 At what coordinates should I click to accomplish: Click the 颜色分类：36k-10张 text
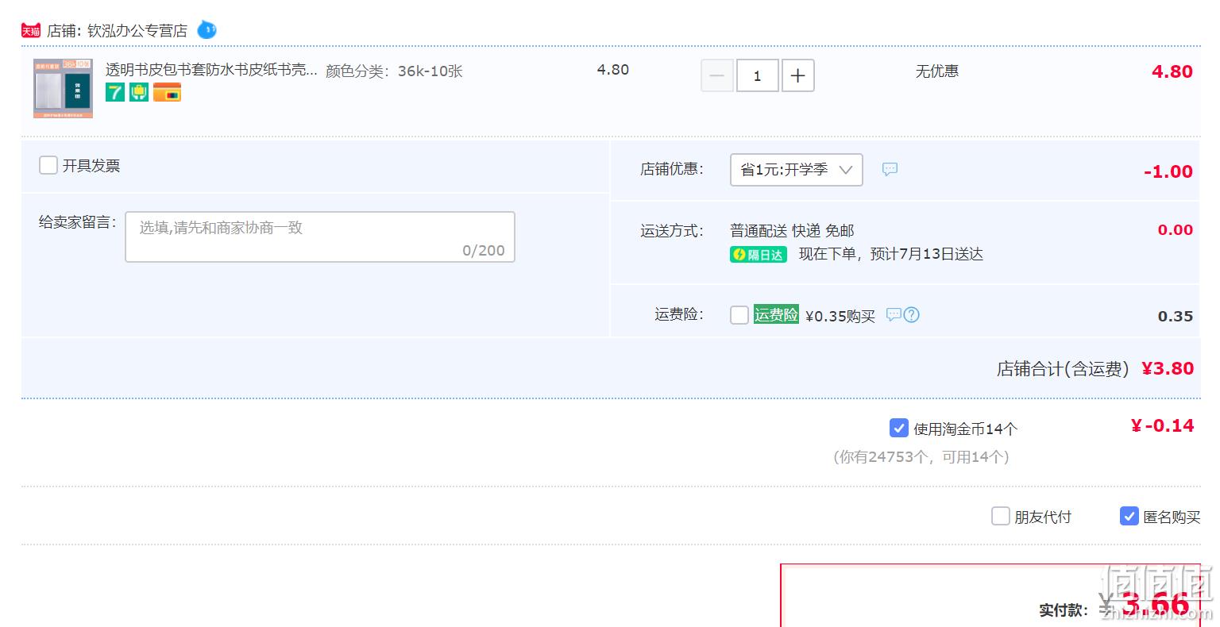pos(394,71)
